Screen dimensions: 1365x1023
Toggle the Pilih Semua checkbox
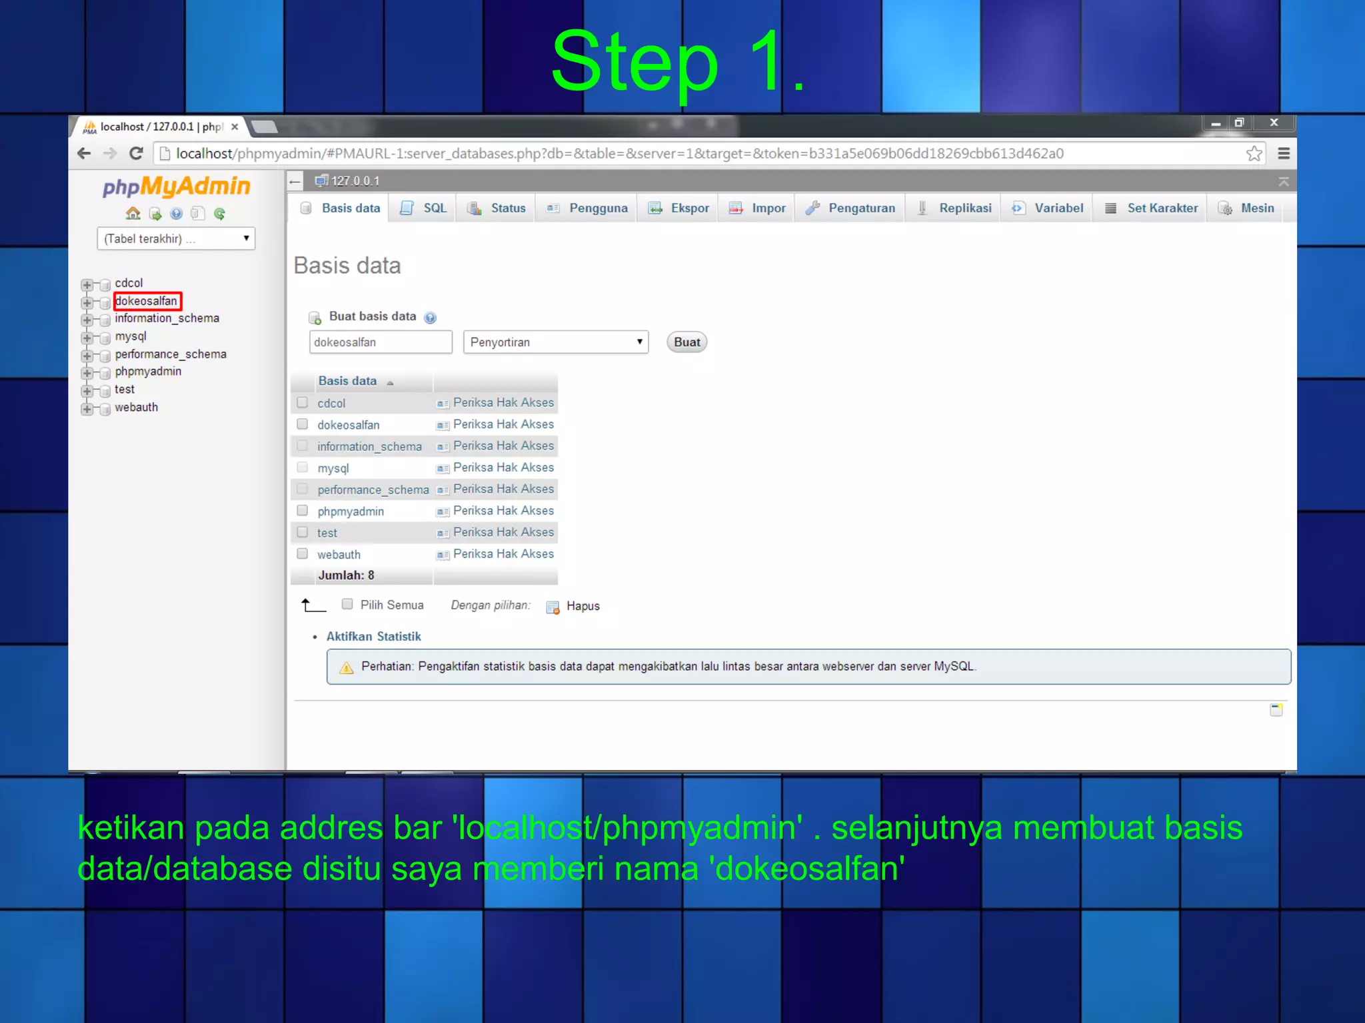347,604
